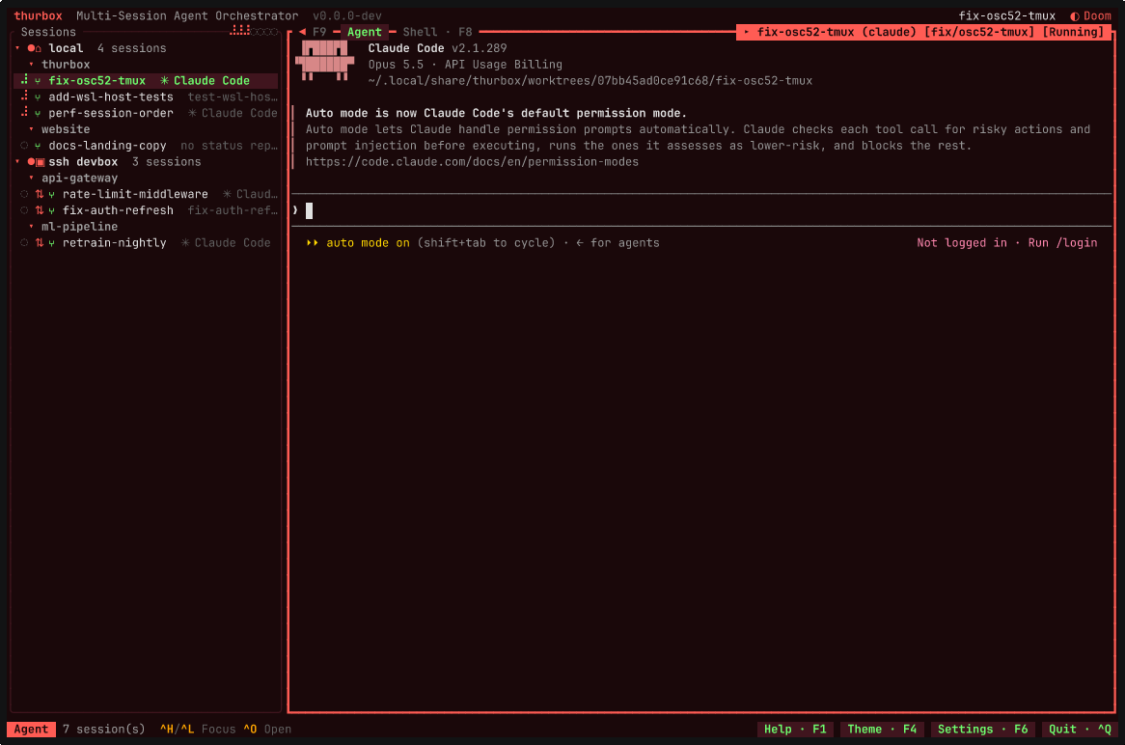The height and width of the screenshot is (745, 1125).
Task: Select the fix-osc52-tmux session
Action: [x=146, y=81]
